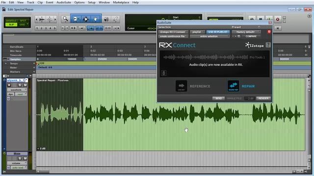Open the Master auto read dropdown
Image resolution: width=314 pixels, height=176 pixels.
[x=19, y=168]
